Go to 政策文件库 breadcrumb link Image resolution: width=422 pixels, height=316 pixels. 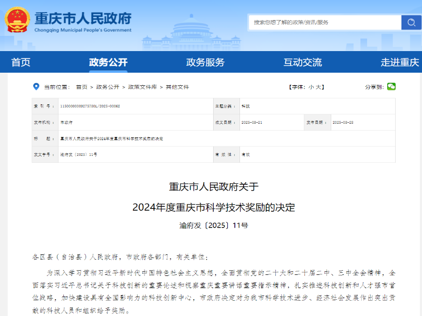coord(142,87)
